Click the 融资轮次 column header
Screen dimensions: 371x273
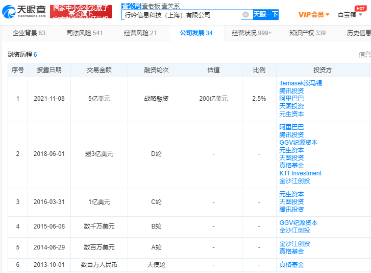156,70
